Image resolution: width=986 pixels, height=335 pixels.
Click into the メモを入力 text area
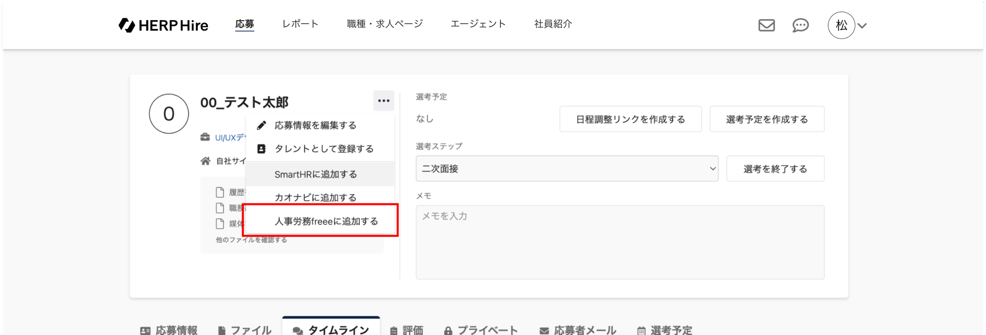pyautogui.click(x=620, y=242)
